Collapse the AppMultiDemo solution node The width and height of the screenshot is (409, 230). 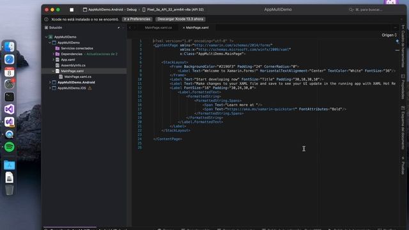[47, 37]
